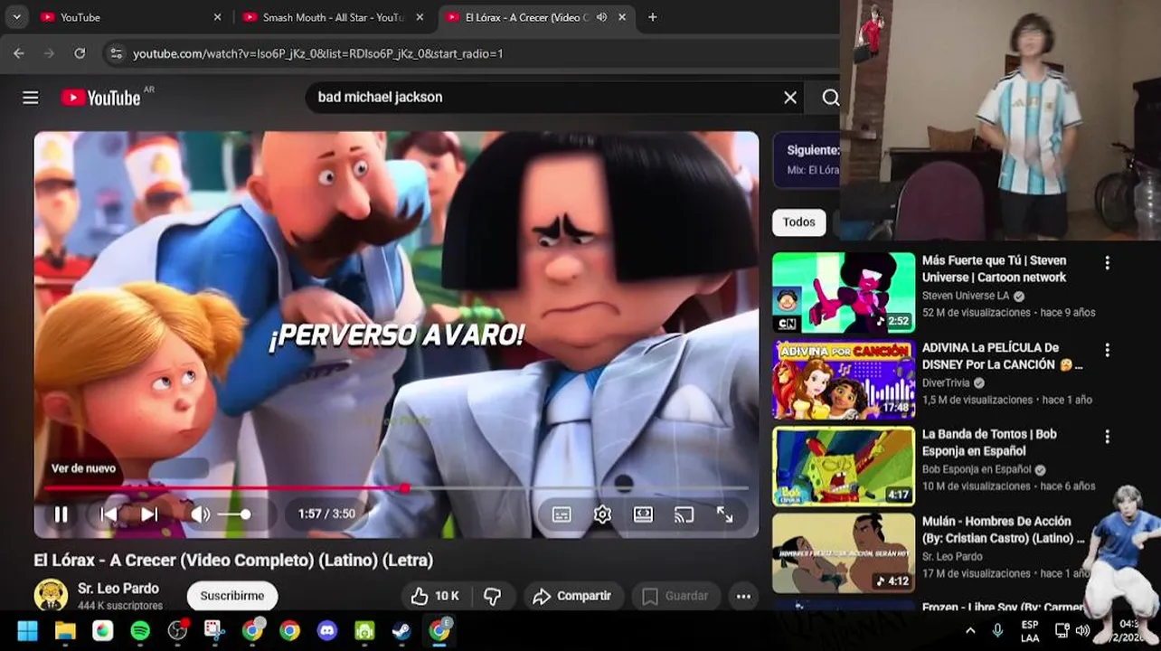Open options menu for Más Fuerte que Tú
Image resolution: width=1161 pixels, height=651 pixels.
coord(1107,263)
